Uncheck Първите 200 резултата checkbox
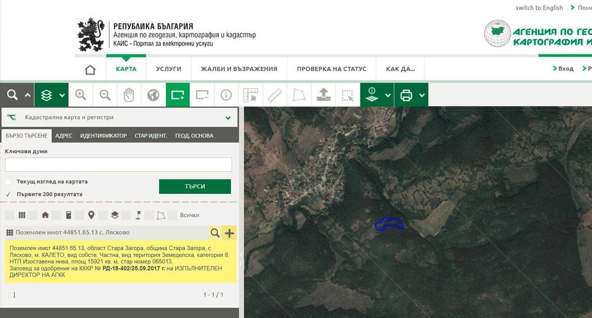 [8, 194]
